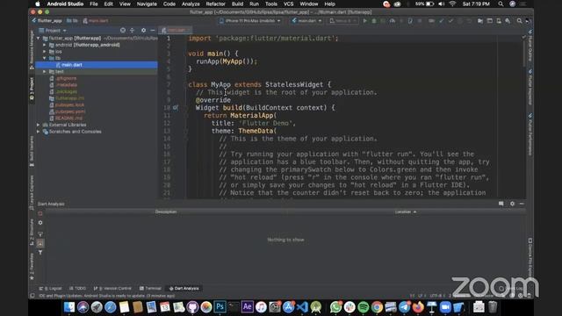Expand Scratches and Consoles node

pos(39,132)
